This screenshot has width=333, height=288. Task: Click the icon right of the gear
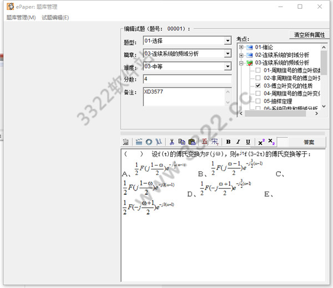[x=159, y=142]
